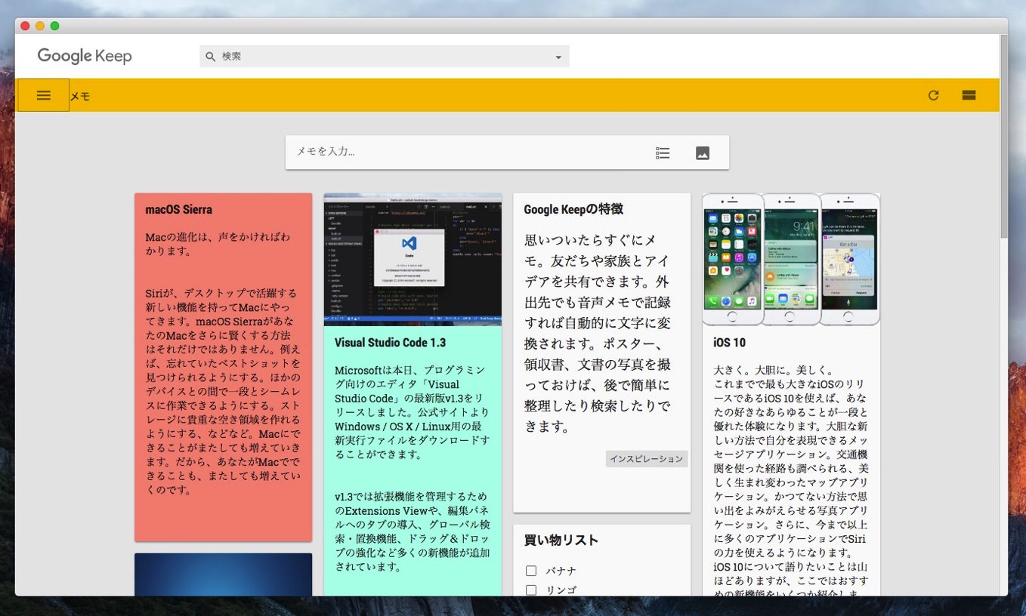Click the Google Keep logo
This screenshot has height=616, width=1026.
click(x=85, y=56)
